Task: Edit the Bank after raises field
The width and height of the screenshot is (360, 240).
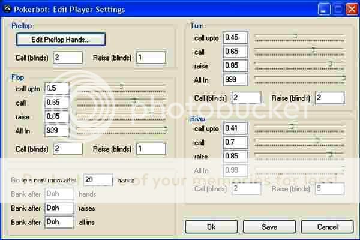Action: [59, 208]
